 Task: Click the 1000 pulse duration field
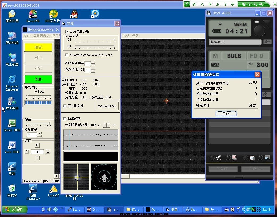click(37, 152)
